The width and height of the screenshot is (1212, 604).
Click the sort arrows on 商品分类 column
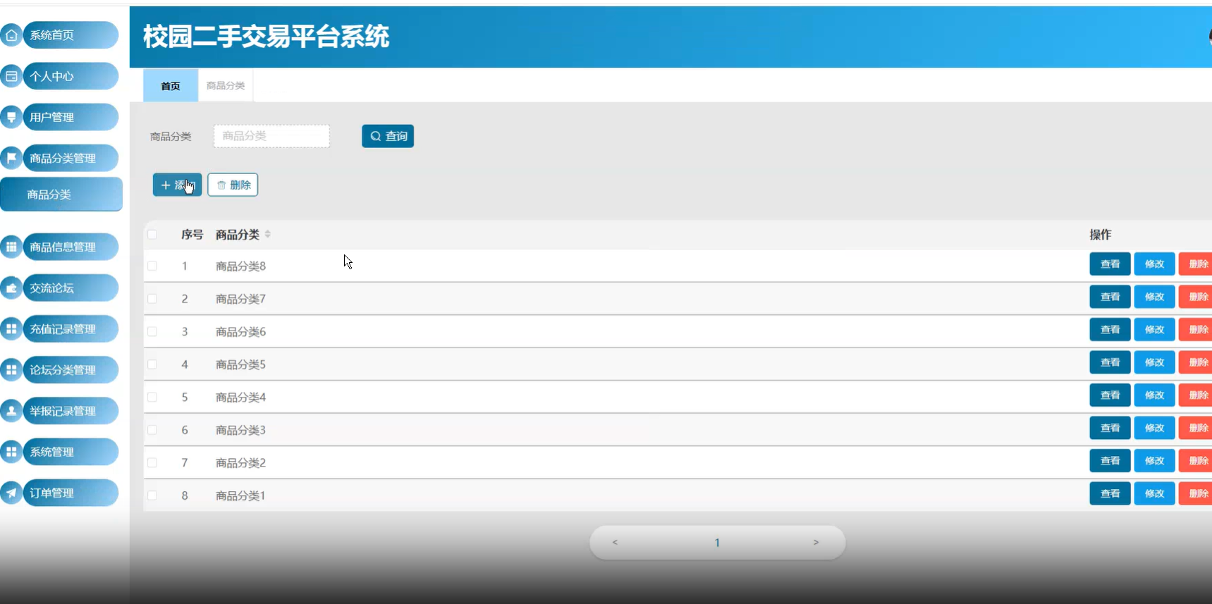(x=268, y=234)
